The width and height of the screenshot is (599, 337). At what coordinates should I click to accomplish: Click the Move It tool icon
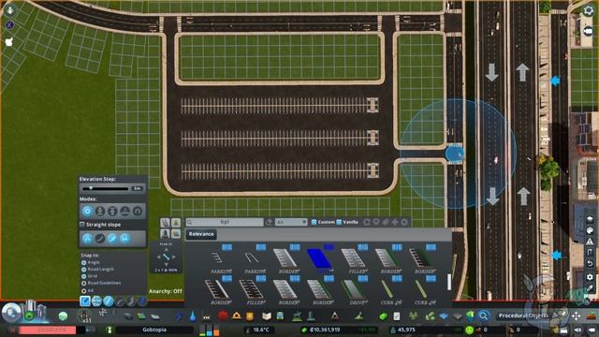pos(576,316)
